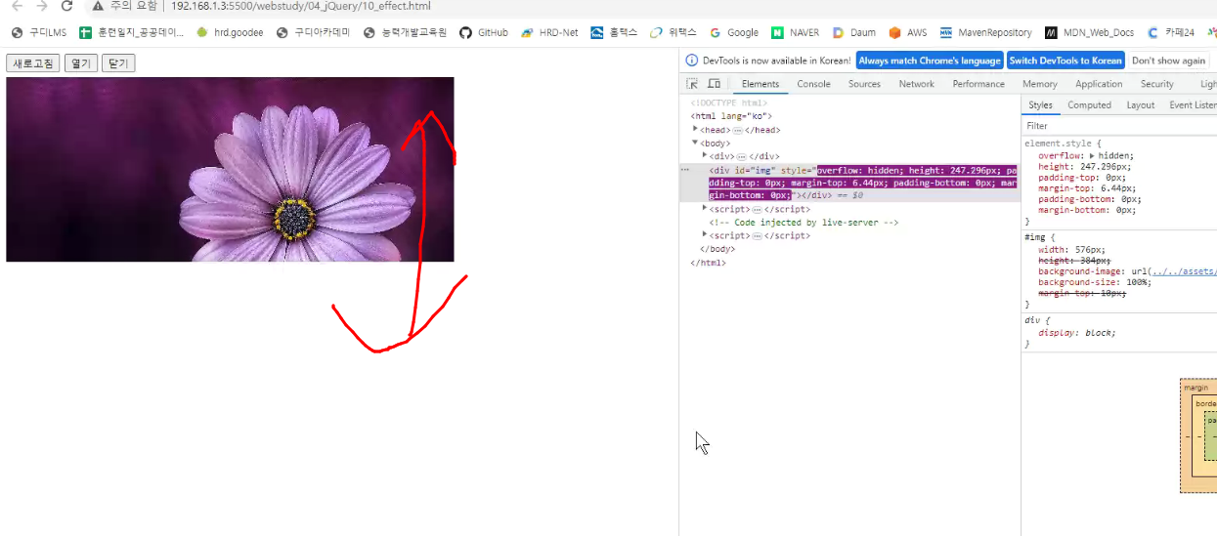
Task: Switch to the Console tab
Action: point(813,84)
